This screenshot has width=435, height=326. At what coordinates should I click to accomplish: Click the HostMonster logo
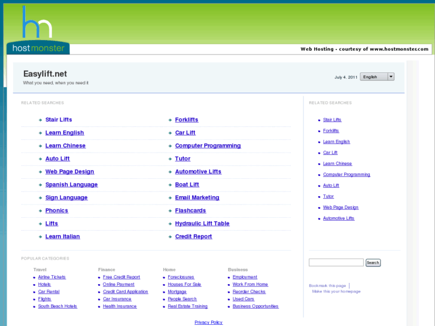click(38, 30)
